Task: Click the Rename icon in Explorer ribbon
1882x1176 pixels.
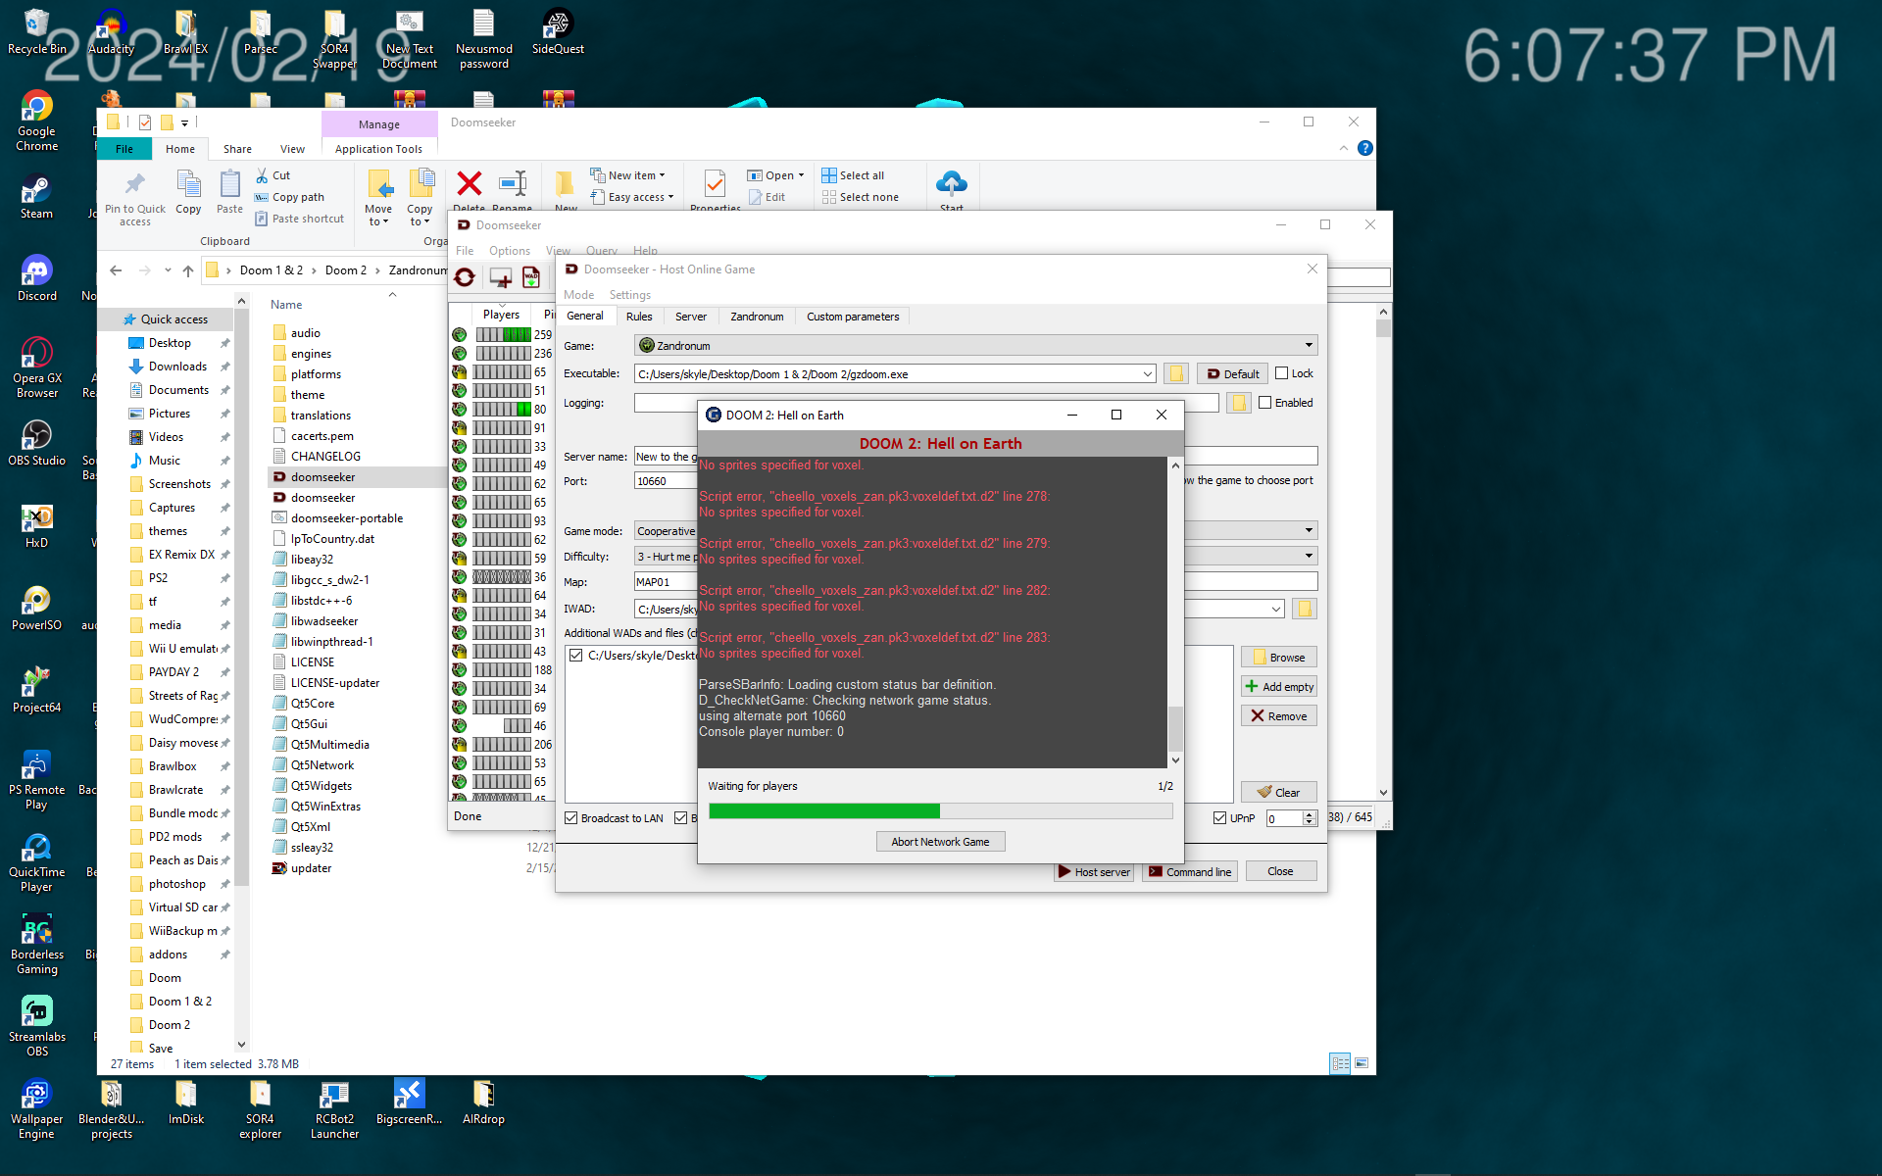Action: coord(513,183)
